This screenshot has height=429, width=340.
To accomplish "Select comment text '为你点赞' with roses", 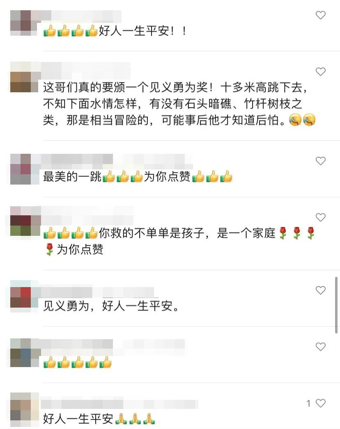I will coord(80,249).
